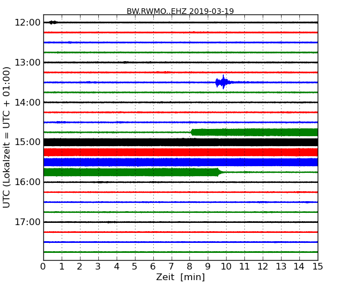Click the 13 tick on the minute axis
The width and height of the screenshot is (361, 289).
tap(281, 267)
